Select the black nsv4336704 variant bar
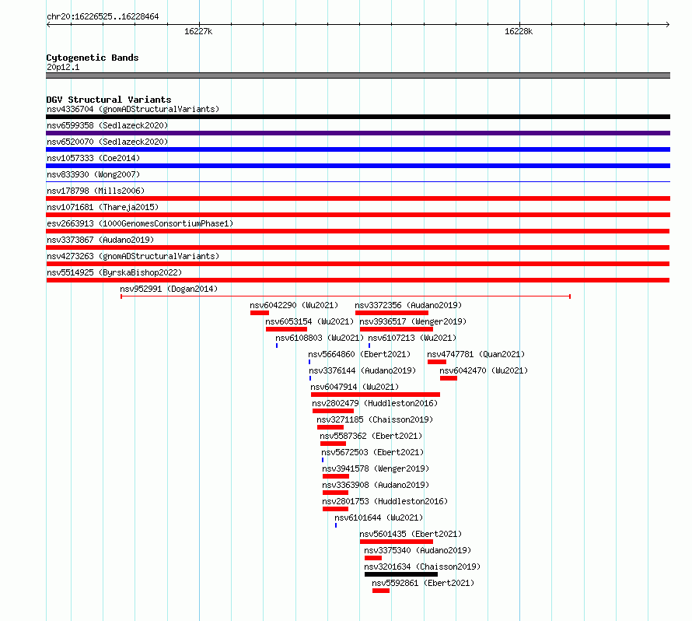The height and width of the screenshot is (621, 692). point(358,117)
